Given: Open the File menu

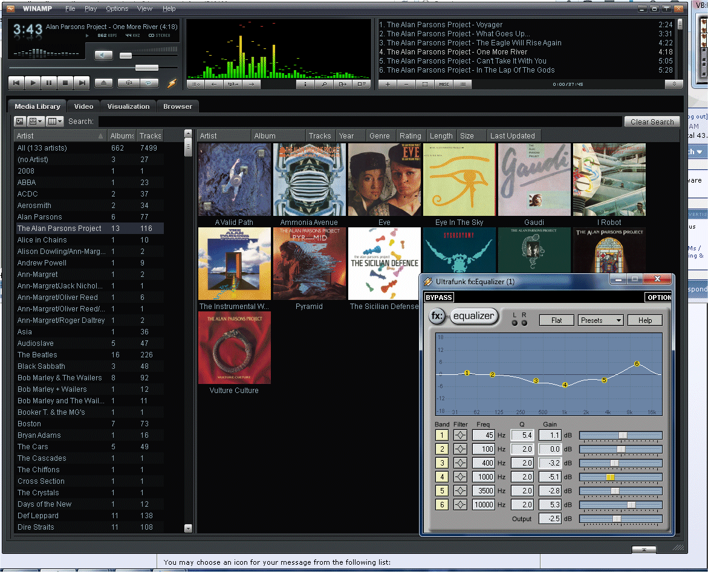Looking at the screenshot, I should pos(70,8).
